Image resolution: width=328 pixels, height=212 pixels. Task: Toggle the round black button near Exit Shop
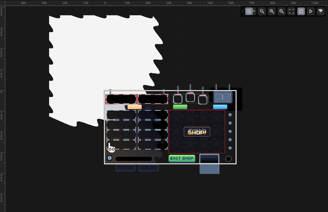pyautogui.click(x=229, y=159)
